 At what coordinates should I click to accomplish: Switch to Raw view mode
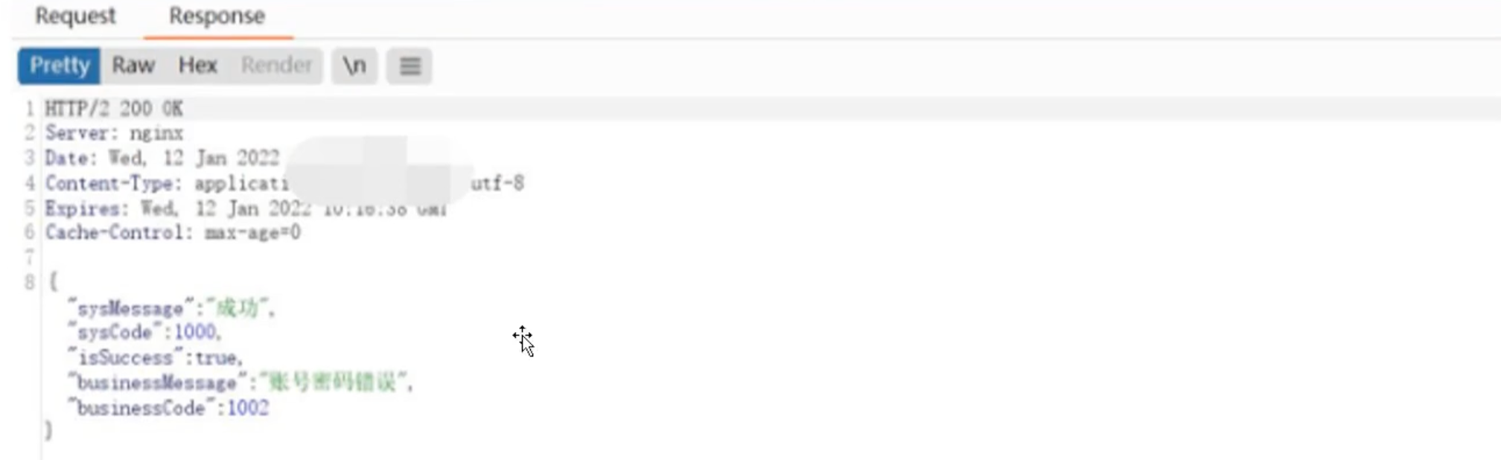click(x=133, y=66)
